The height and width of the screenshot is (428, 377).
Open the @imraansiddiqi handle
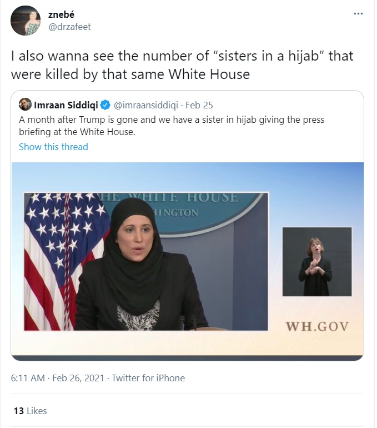[x=145, y=105]
